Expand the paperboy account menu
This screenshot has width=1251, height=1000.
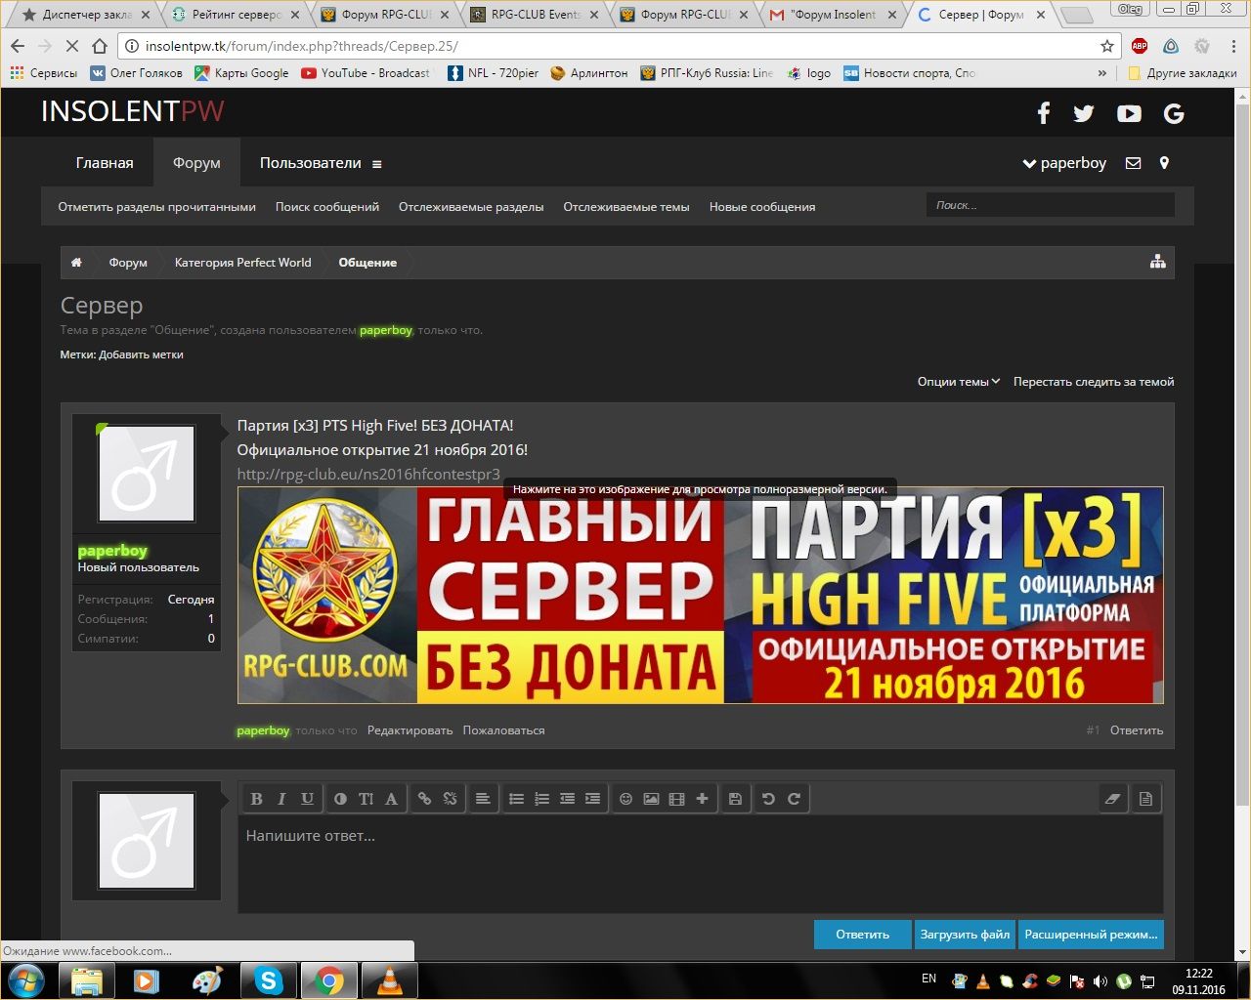pyautogui.click(x=1064, y=163)
